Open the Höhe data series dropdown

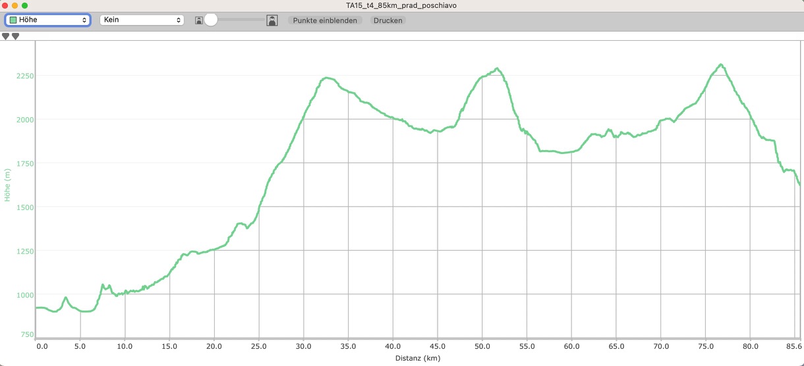click(47, 20)
